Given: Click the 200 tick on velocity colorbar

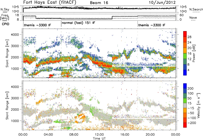Looking at the screenshot, I should coord(191,88).
